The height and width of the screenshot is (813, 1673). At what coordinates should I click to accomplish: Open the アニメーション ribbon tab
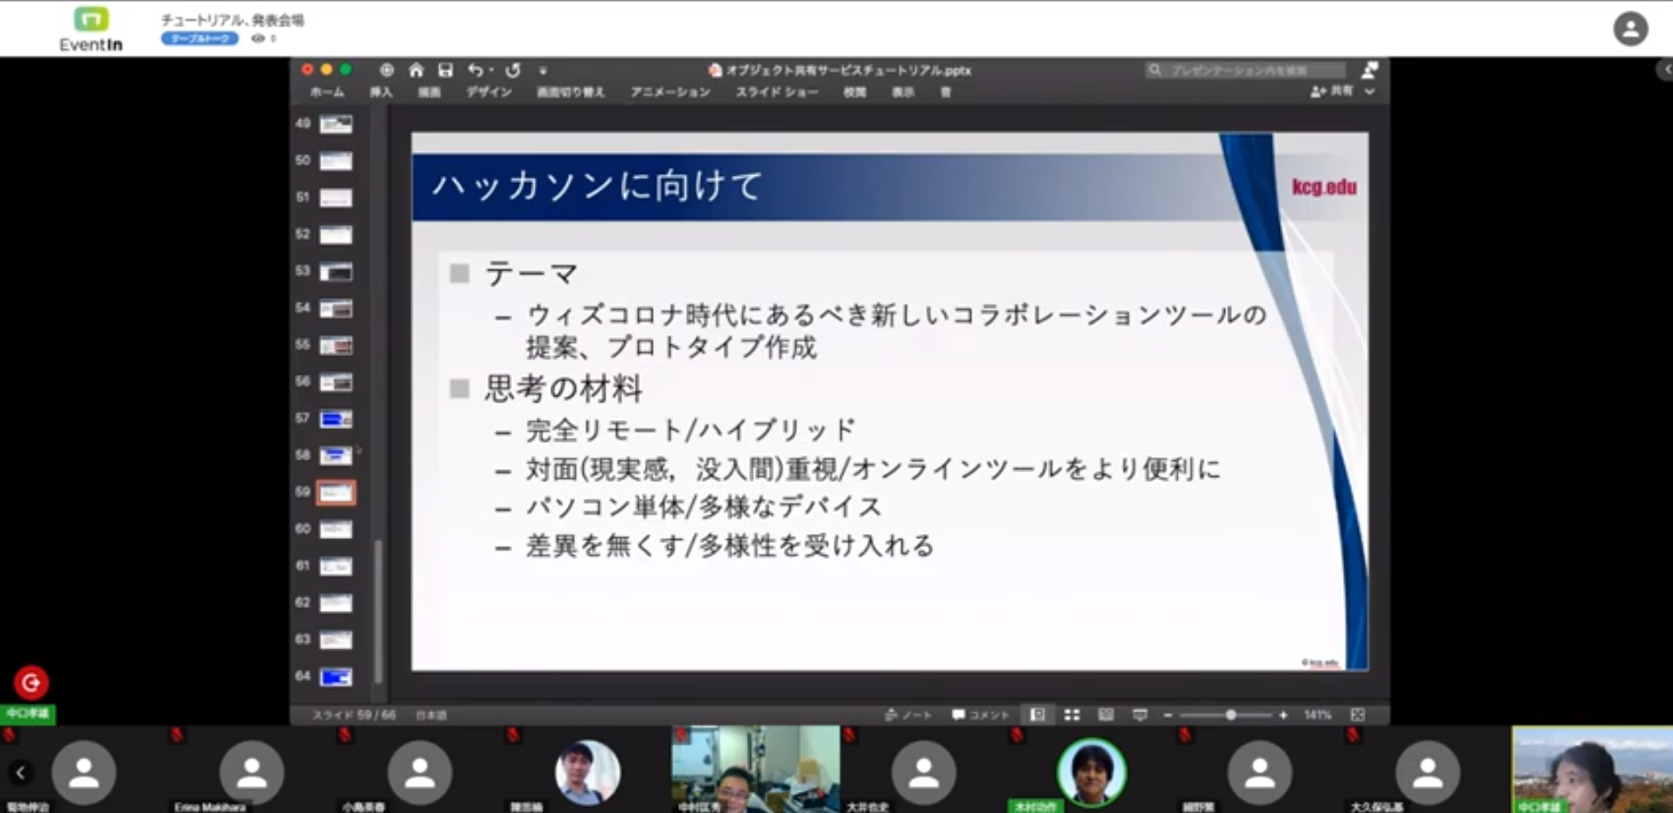(670, 92)
